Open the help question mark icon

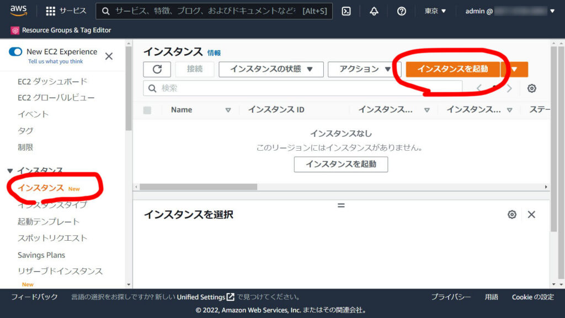pyautogui.click(x=402, y=11)
